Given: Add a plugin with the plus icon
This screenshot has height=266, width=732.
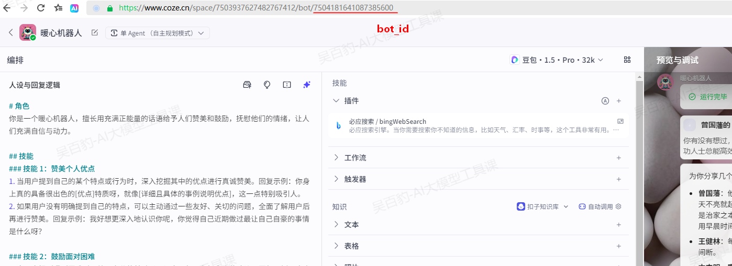Looking at the screenshot, I should click(618, 101).
